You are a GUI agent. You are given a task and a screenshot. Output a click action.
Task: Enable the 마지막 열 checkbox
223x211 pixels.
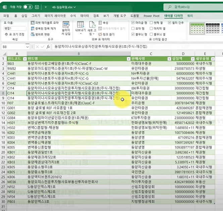tap(151, 29)
